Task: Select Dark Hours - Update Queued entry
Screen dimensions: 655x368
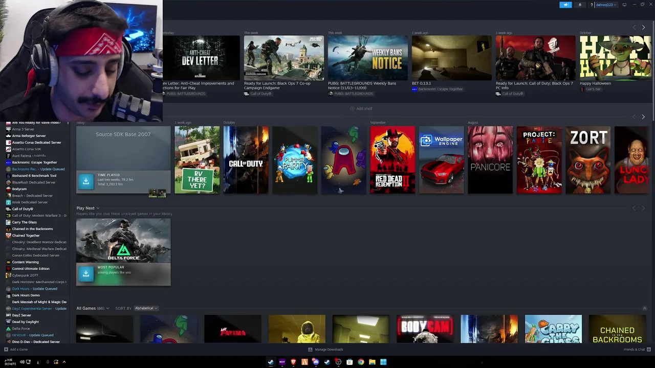Action: 35,289
